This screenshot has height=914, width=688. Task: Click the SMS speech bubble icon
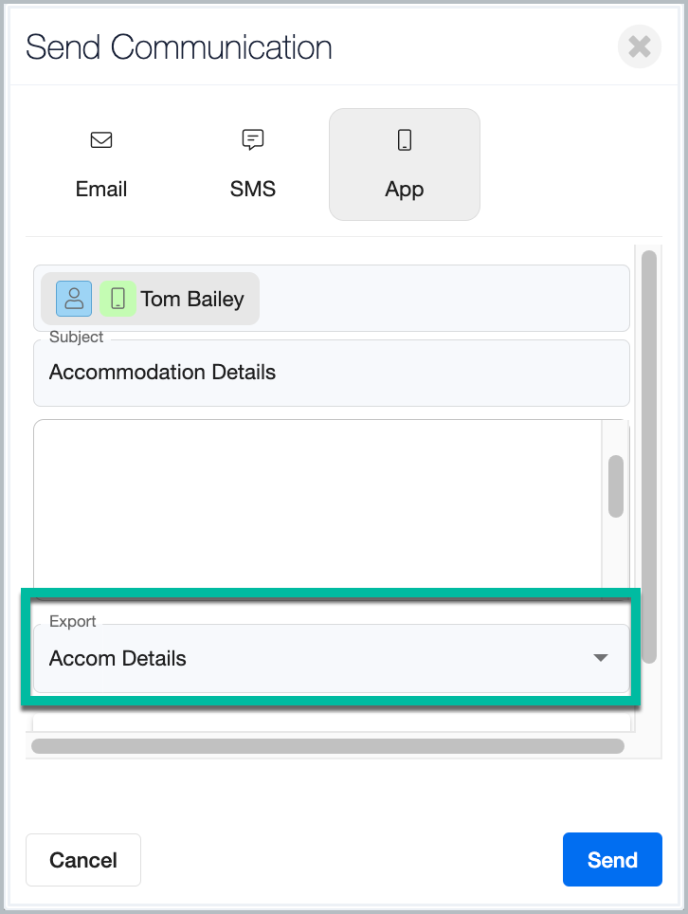(x=253, y=140)
